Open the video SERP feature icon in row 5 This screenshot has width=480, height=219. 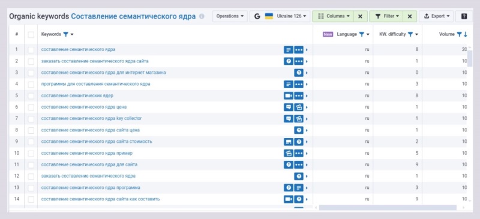[x=289, y=95]
